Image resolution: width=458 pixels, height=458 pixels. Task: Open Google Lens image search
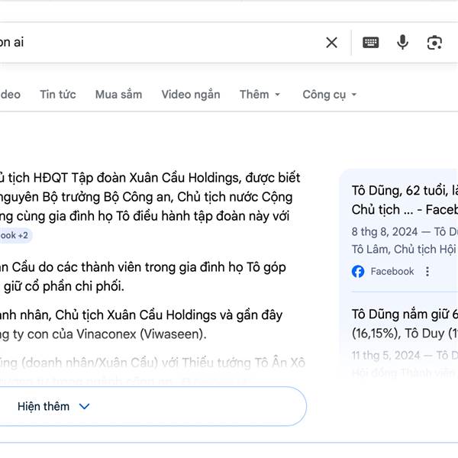coord(434,43)
